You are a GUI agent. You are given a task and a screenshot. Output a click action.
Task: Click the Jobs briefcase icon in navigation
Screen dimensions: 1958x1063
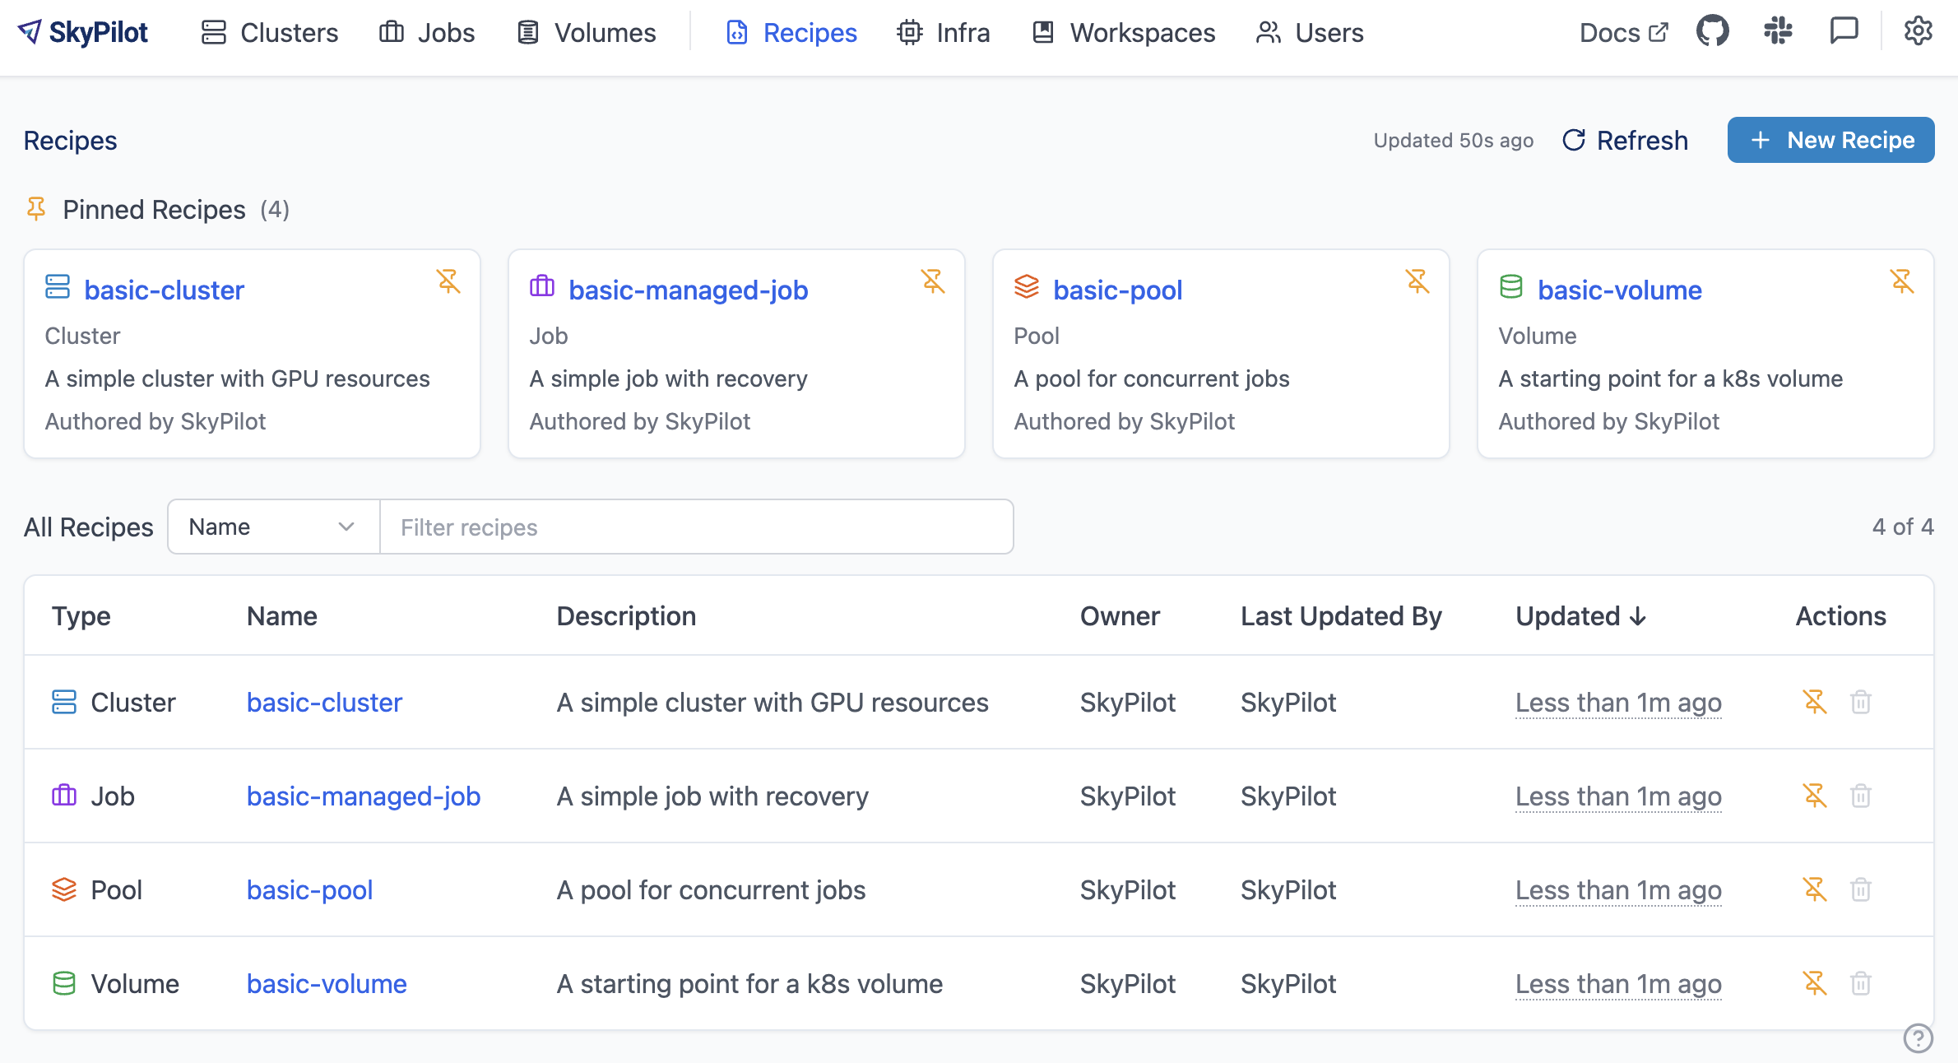point(390,32)
